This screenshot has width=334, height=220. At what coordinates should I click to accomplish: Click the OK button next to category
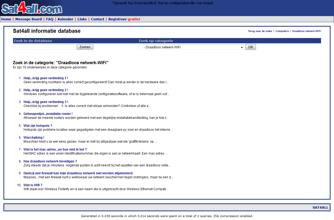(250, 47)
